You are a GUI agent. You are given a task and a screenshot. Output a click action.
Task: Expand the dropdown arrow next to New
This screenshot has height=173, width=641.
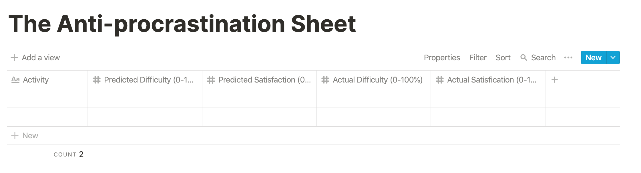[x=613, y=58]
